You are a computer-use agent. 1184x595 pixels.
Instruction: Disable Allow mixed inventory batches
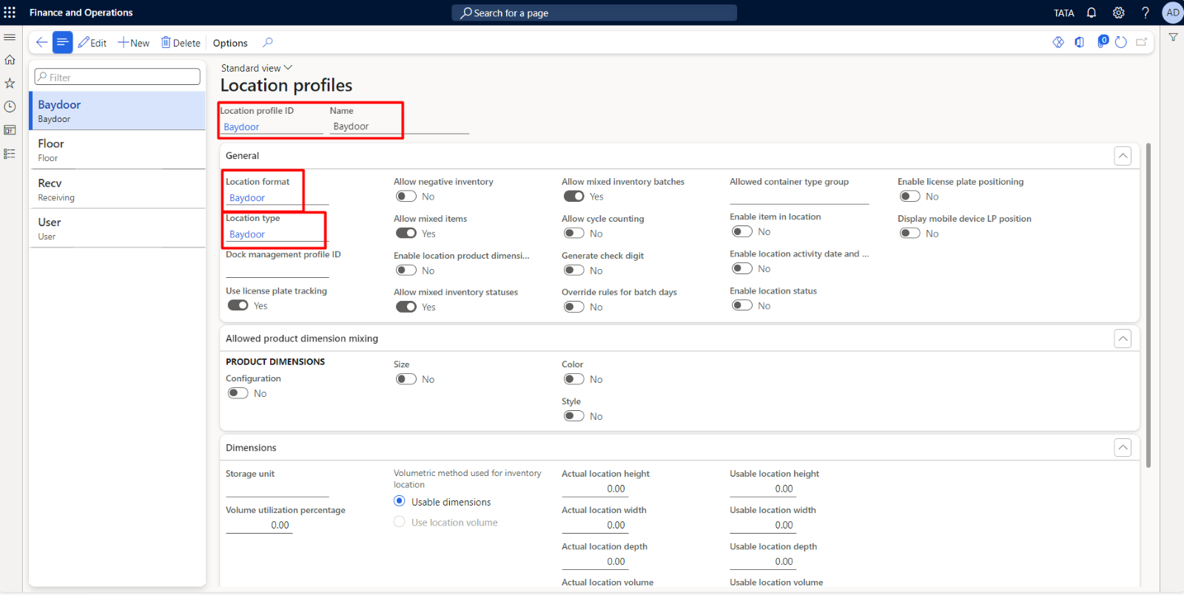[x=574, y=197]
